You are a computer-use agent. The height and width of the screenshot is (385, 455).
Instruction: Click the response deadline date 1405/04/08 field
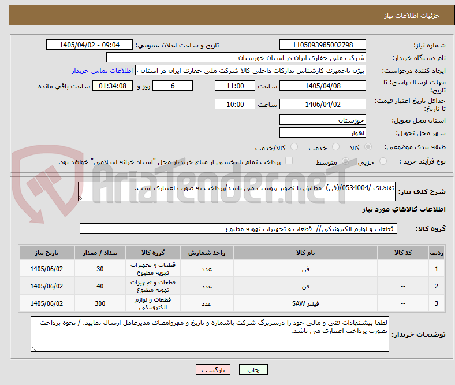[323, 86]
